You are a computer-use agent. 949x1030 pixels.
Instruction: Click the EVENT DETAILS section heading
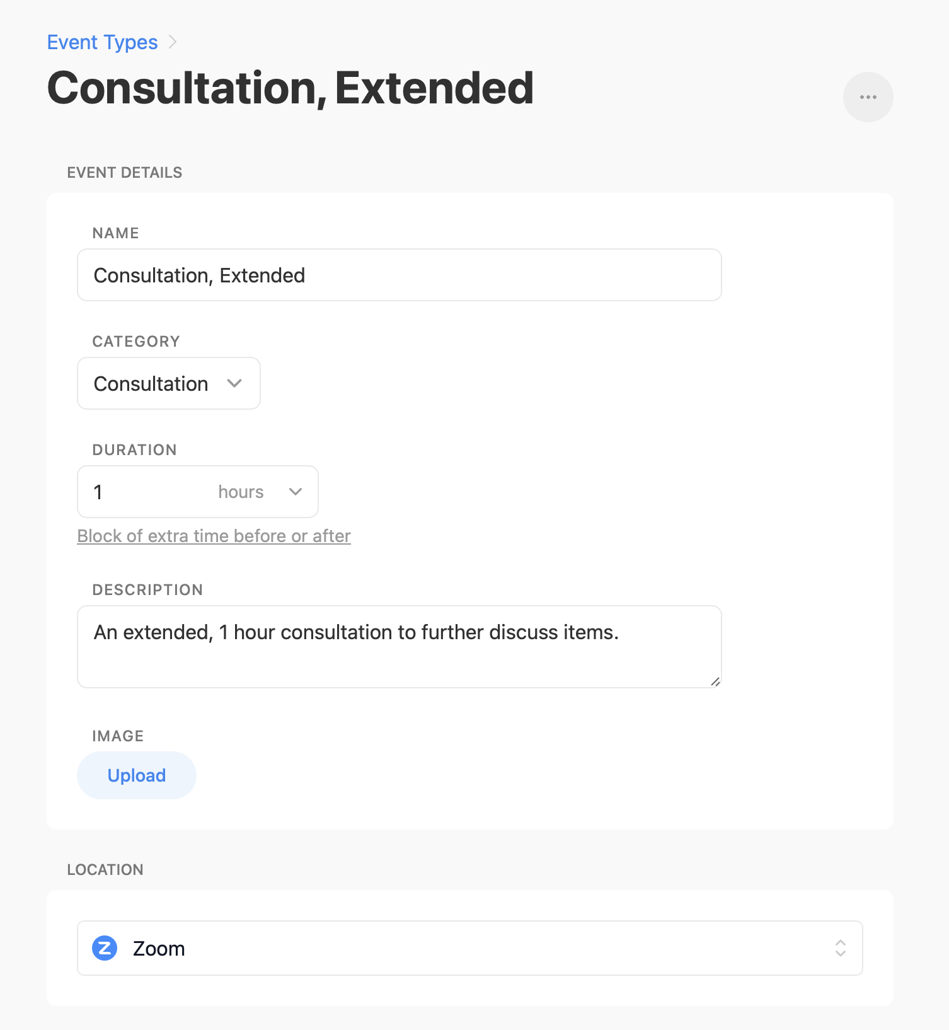(x=125, y=173)
